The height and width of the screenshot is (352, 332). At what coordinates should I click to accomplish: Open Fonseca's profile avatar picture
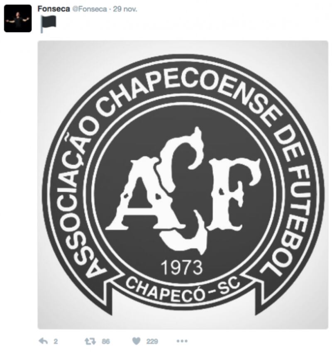click(x=18, y=18)
